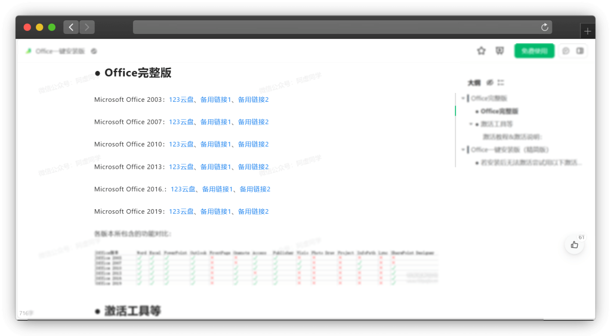
Task: Click the Office完整版 heading in the document
Action: [x=138, y=73]
